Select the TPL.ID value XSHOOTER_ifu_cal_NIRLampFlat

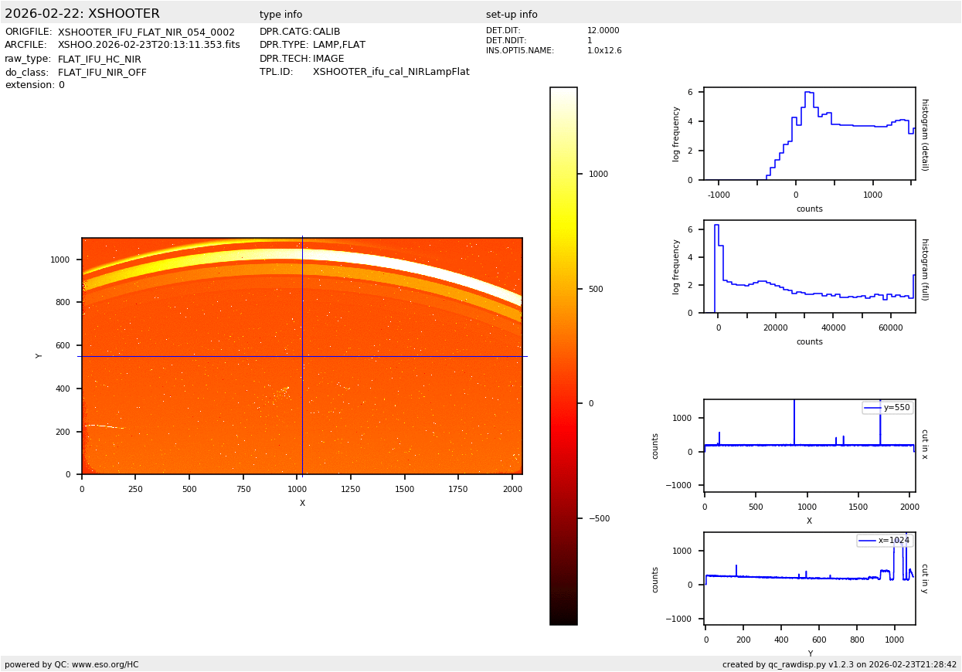click(390, 72)
